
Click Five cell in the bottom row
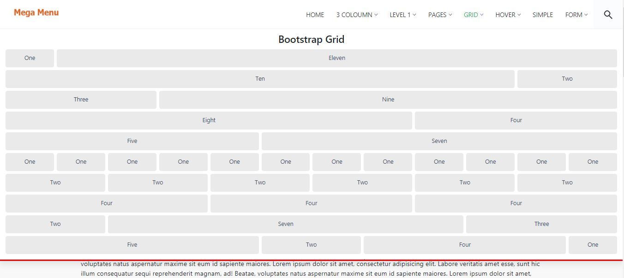click(x=132, y=245)
